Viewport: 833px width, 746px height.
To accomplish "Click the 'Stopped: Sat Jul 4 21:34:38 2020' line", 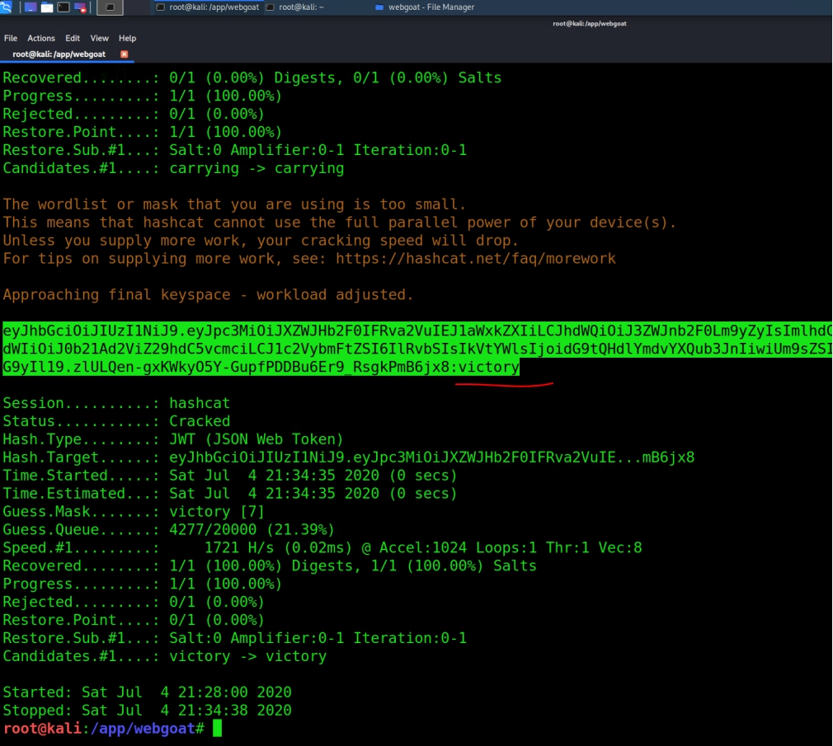I will 147,710.
